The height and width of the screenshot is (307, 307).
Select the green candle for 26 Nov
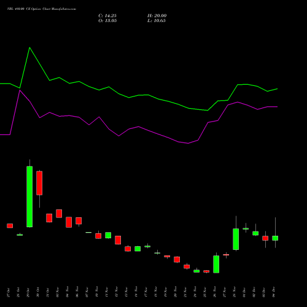tap(216, 264)
